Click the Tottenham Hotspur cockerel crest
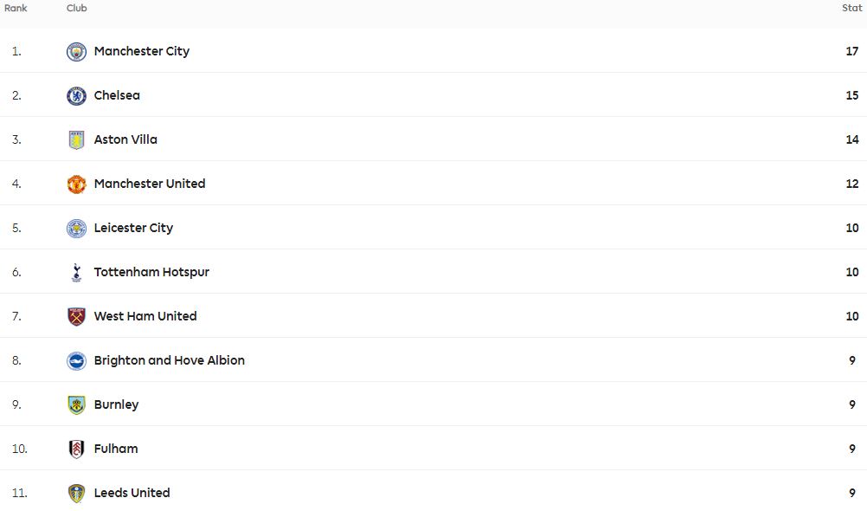The height and width of the screenshot is (511, 867). tap(76, 272)
